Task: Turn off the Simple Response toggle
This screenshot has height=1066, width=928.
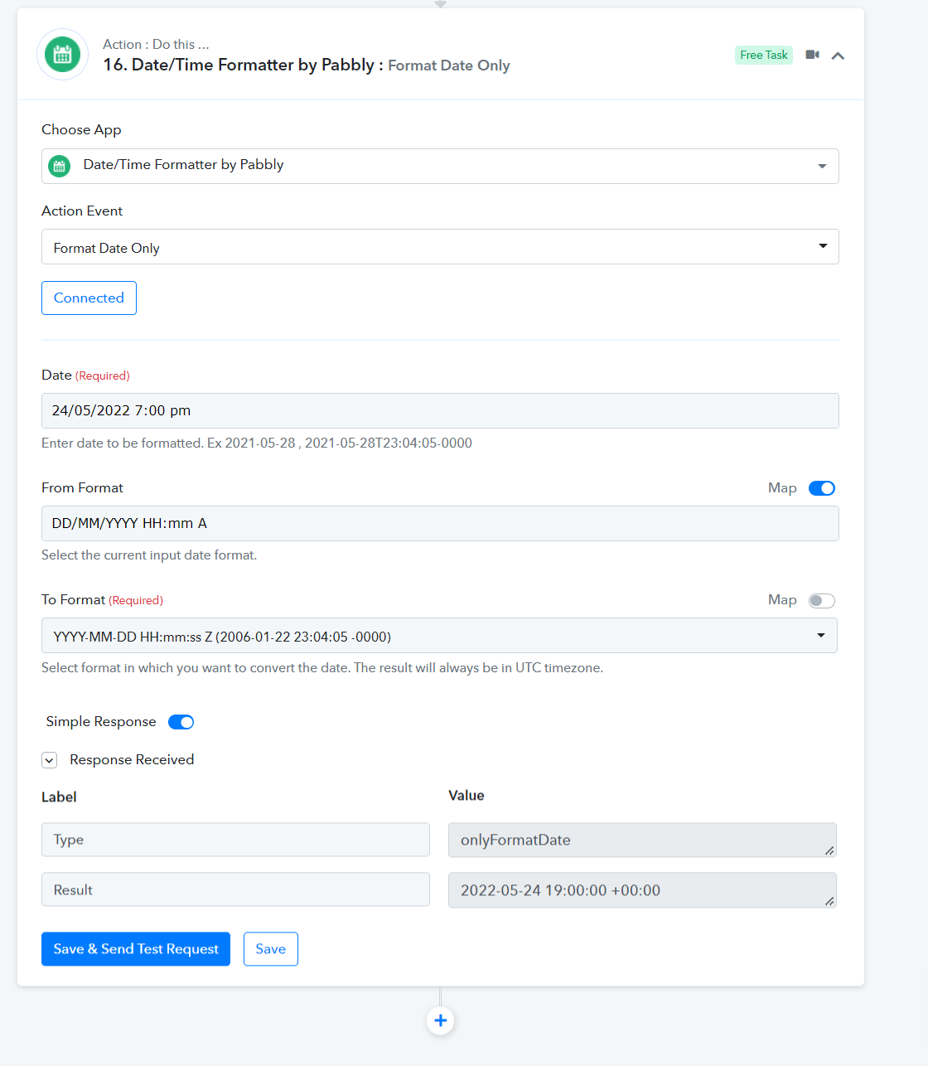Action: 181,722
